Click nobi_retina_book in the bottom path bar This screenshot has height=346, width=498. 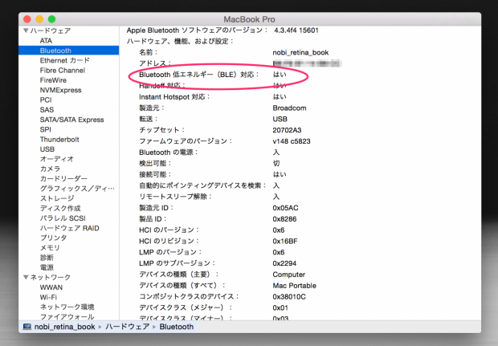click(x=64, y=327)
